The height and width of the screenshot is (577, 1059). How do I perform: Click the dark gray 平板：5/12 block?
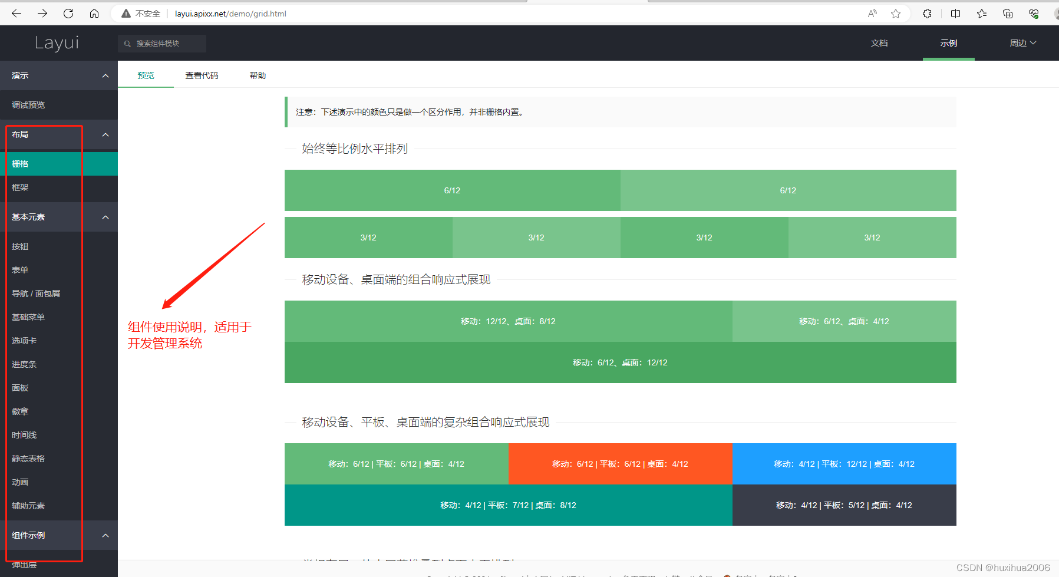(844, 505)
